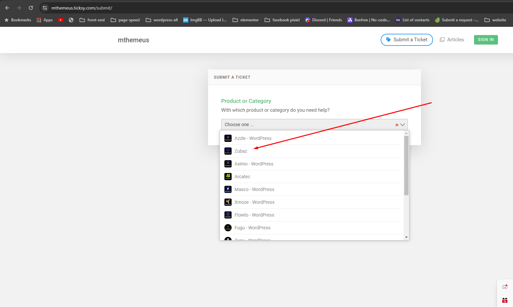This screenshot has width=513, height=307.
Task: Click the mthemeus site logo text
Action: pos(133,40)
